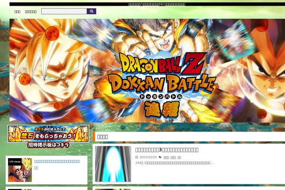
Task: Click the 招待掲示板はコチラ invite board text
Action: pyautogui.click(x=48, y=145)
